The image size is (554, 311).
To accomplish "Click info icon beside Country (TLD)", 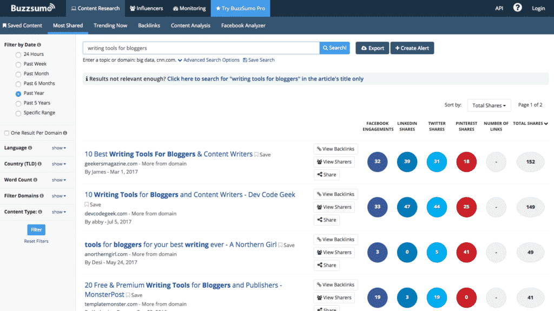I will tap(39, 164).
